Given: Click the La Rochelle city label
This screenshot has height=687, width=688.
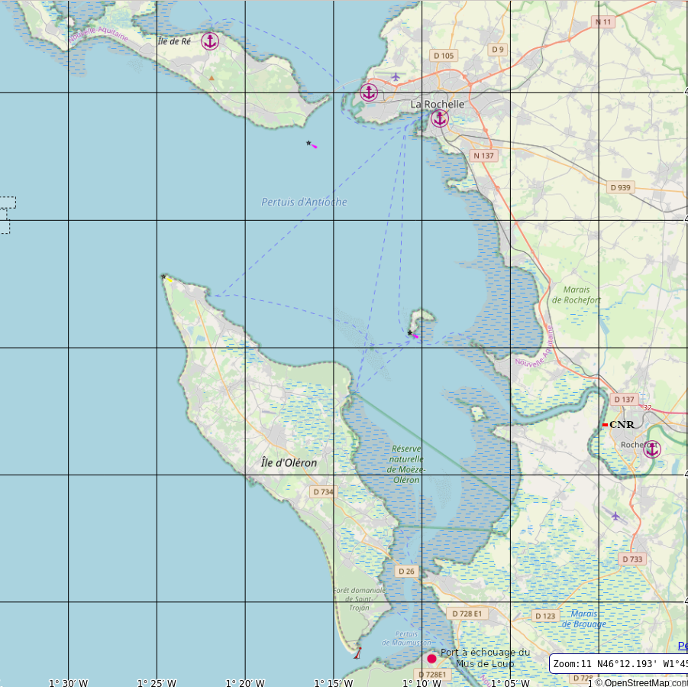Looking at the screenshot, I should [437, 104].
